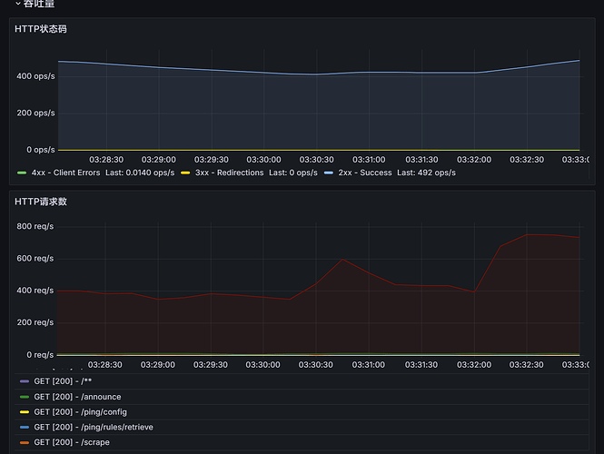Click yellow color marker for /ping/config
The height and width of the screenshot is (454, 604).
[x=24, y=412]
